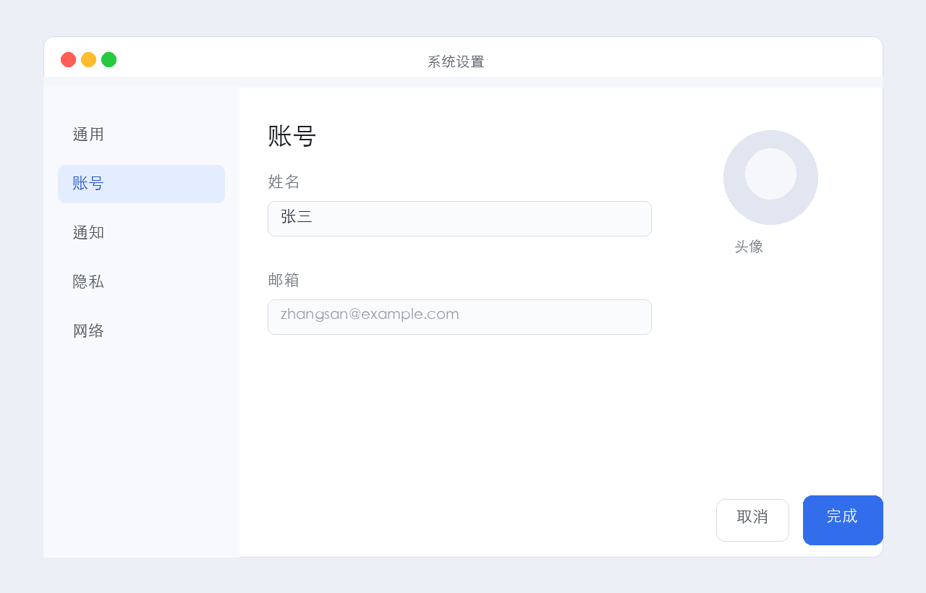Go to the 网络 section
Viewport: 926px width, 593px height.
[141, 331]
